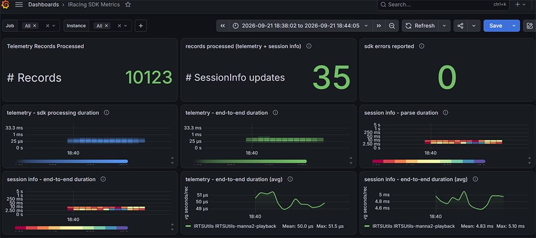This screenshot has width=536, height=238.
Task: Click the 10123 records value
Action: click(149, 78)
